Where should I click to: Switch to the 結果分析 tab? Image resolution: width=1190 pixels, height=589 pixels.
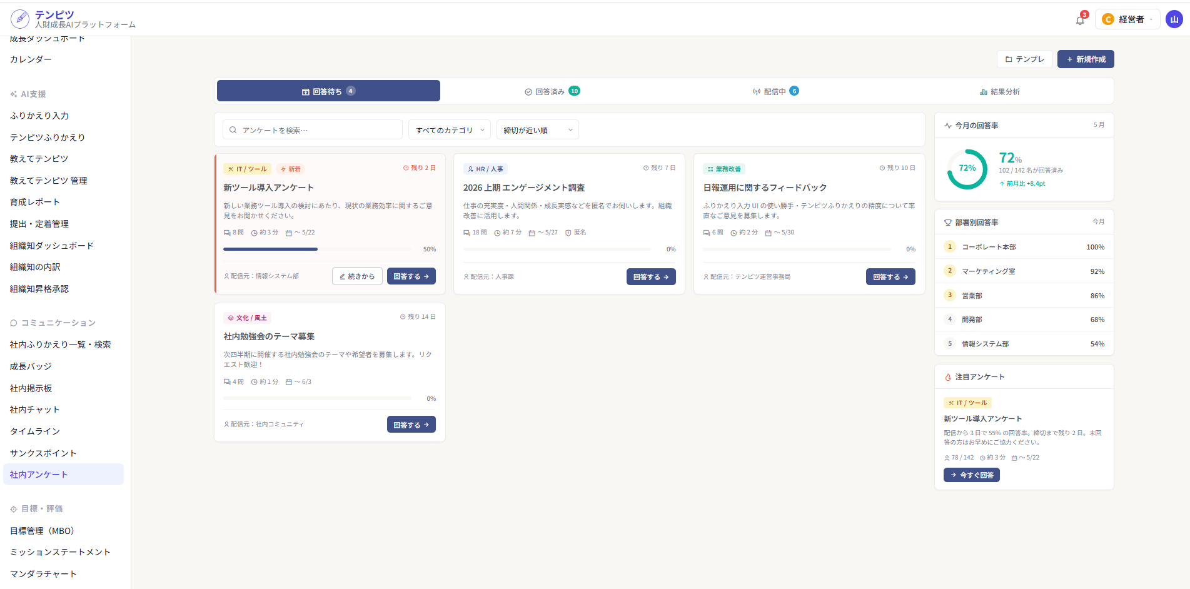coord(999,91)
